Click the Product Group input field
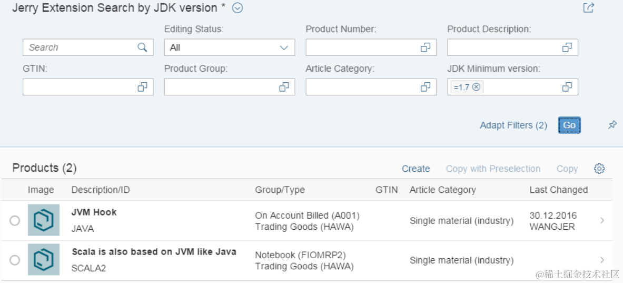The height and width of the screenshot is (283, 623). [x=221, y=87]
